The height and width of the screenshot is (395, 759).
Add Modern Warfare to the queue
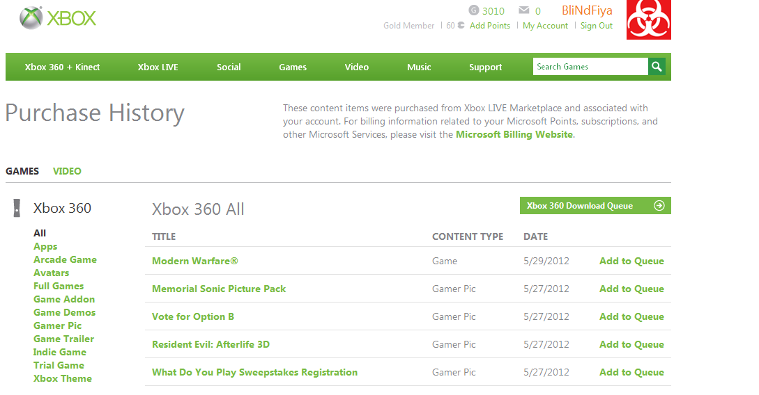click(631, 261)
